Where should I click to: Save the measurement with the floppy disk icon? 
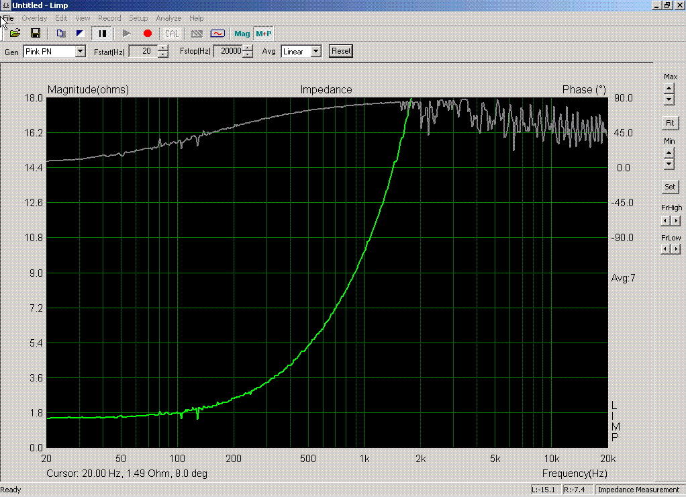[x=36, y=34]
